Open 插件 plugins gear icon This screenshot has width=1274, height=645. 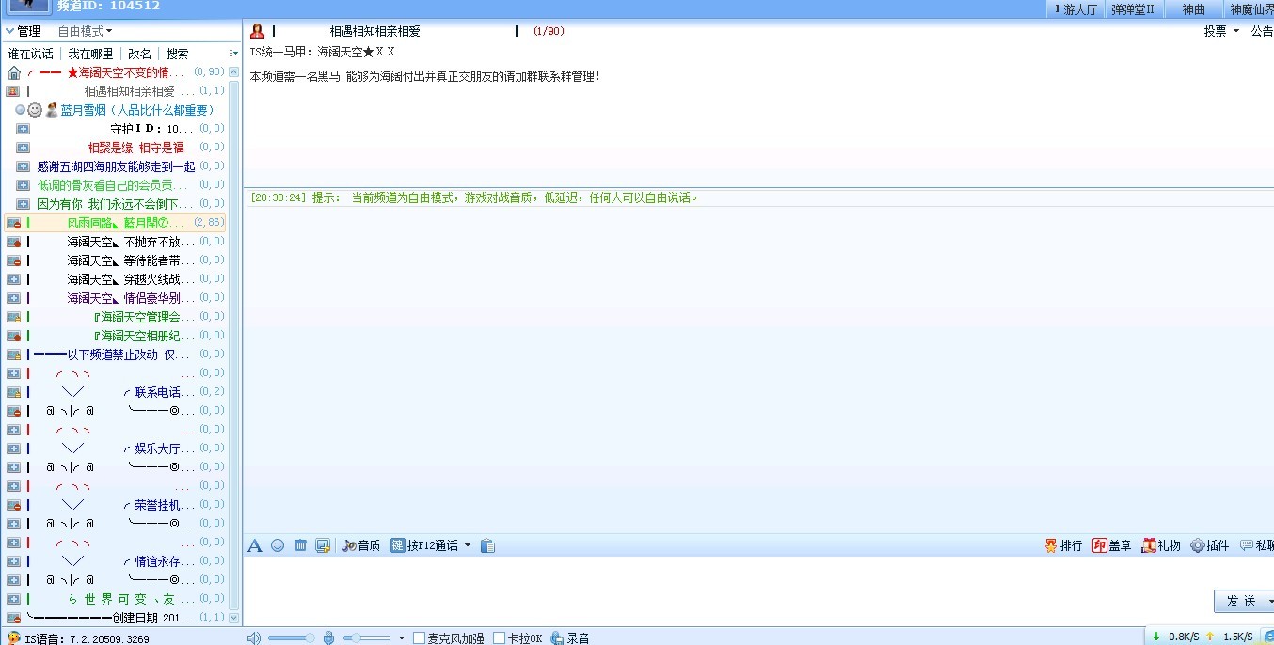click(1209, 545)
